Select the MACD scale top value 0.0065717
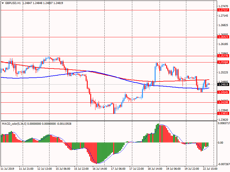Image resolution: width=230 pixels, height=172 pixels. [224, 123]
